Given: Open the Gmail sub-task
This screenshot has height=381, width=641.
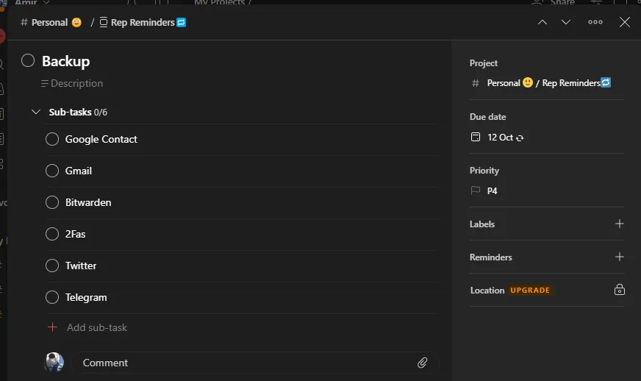Looking at the screenshot, I should point(79,171).
